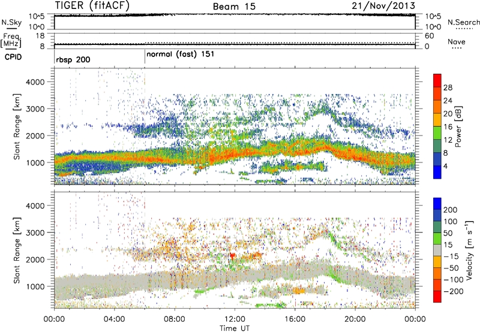Click the Freq. [MHz] axis label
The width and height of the screenshot is (480, 332).
[x=11, y=40]
